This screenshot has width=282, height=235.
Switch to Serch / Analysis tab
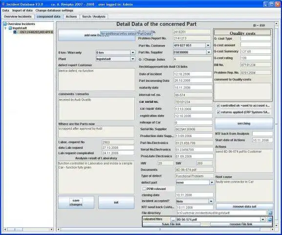(94, 16)
